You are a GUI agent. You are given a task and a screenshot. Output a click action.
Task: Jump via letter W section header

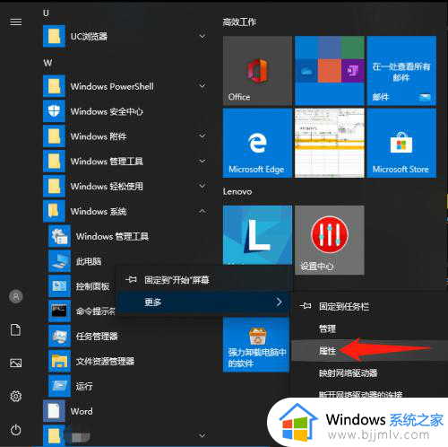pyautogui.click(x=47, y=63)
